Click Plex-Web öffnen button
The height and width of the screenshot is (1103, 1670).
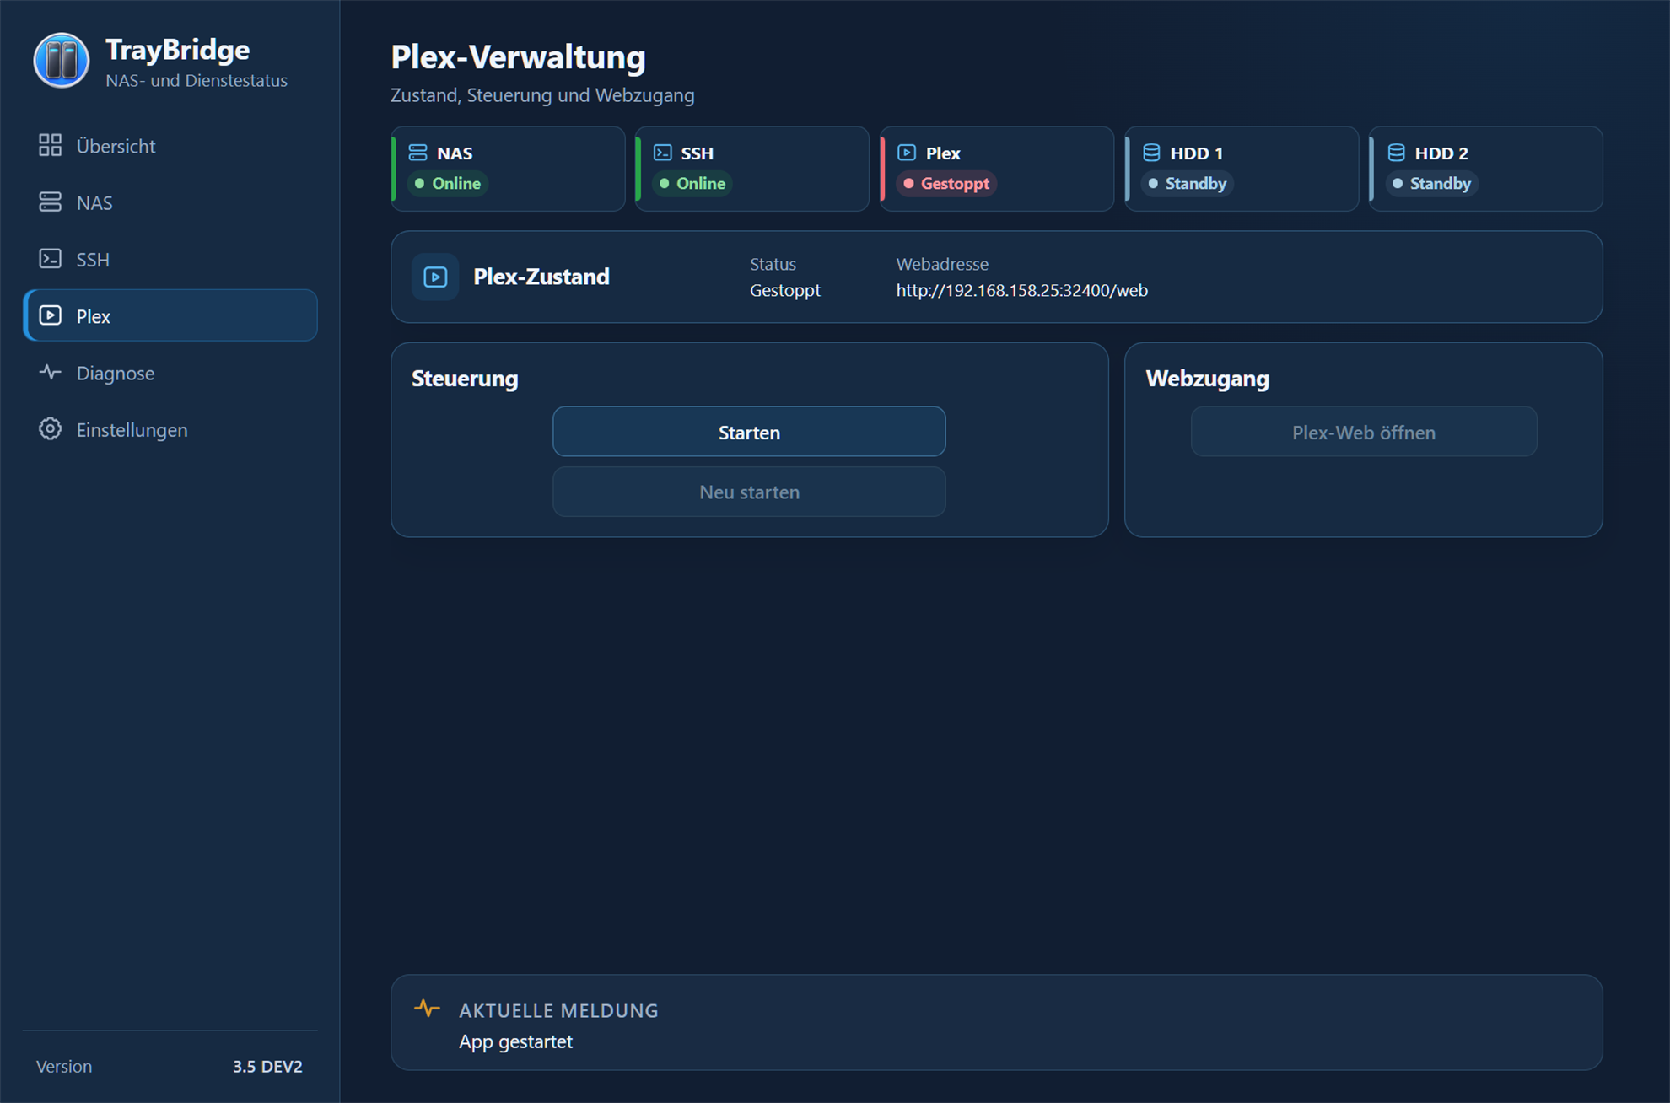(1364, 432)
